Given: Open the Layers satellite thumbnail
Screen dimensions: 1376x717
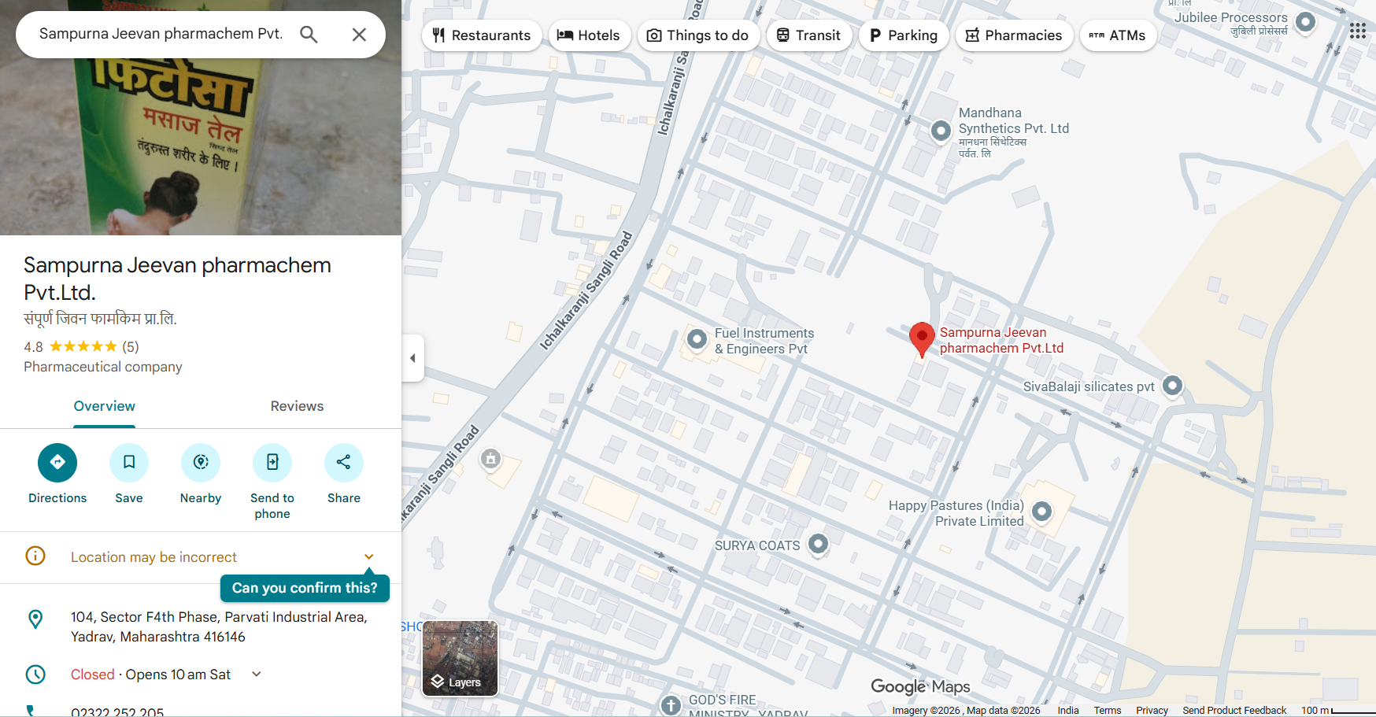Looking at the screenshot, I should pos(461,659).
